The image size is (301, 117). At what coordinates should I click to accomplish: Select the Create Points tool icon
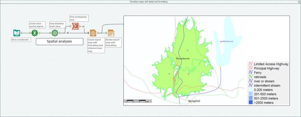[x=35, y=33]
